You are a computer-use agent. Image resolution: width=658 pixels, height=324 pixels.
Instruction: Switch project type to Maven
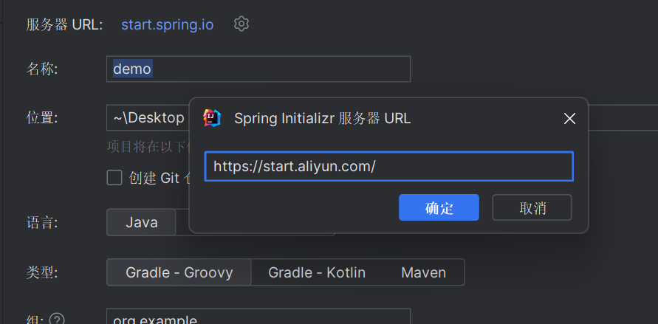click(423, 272)
